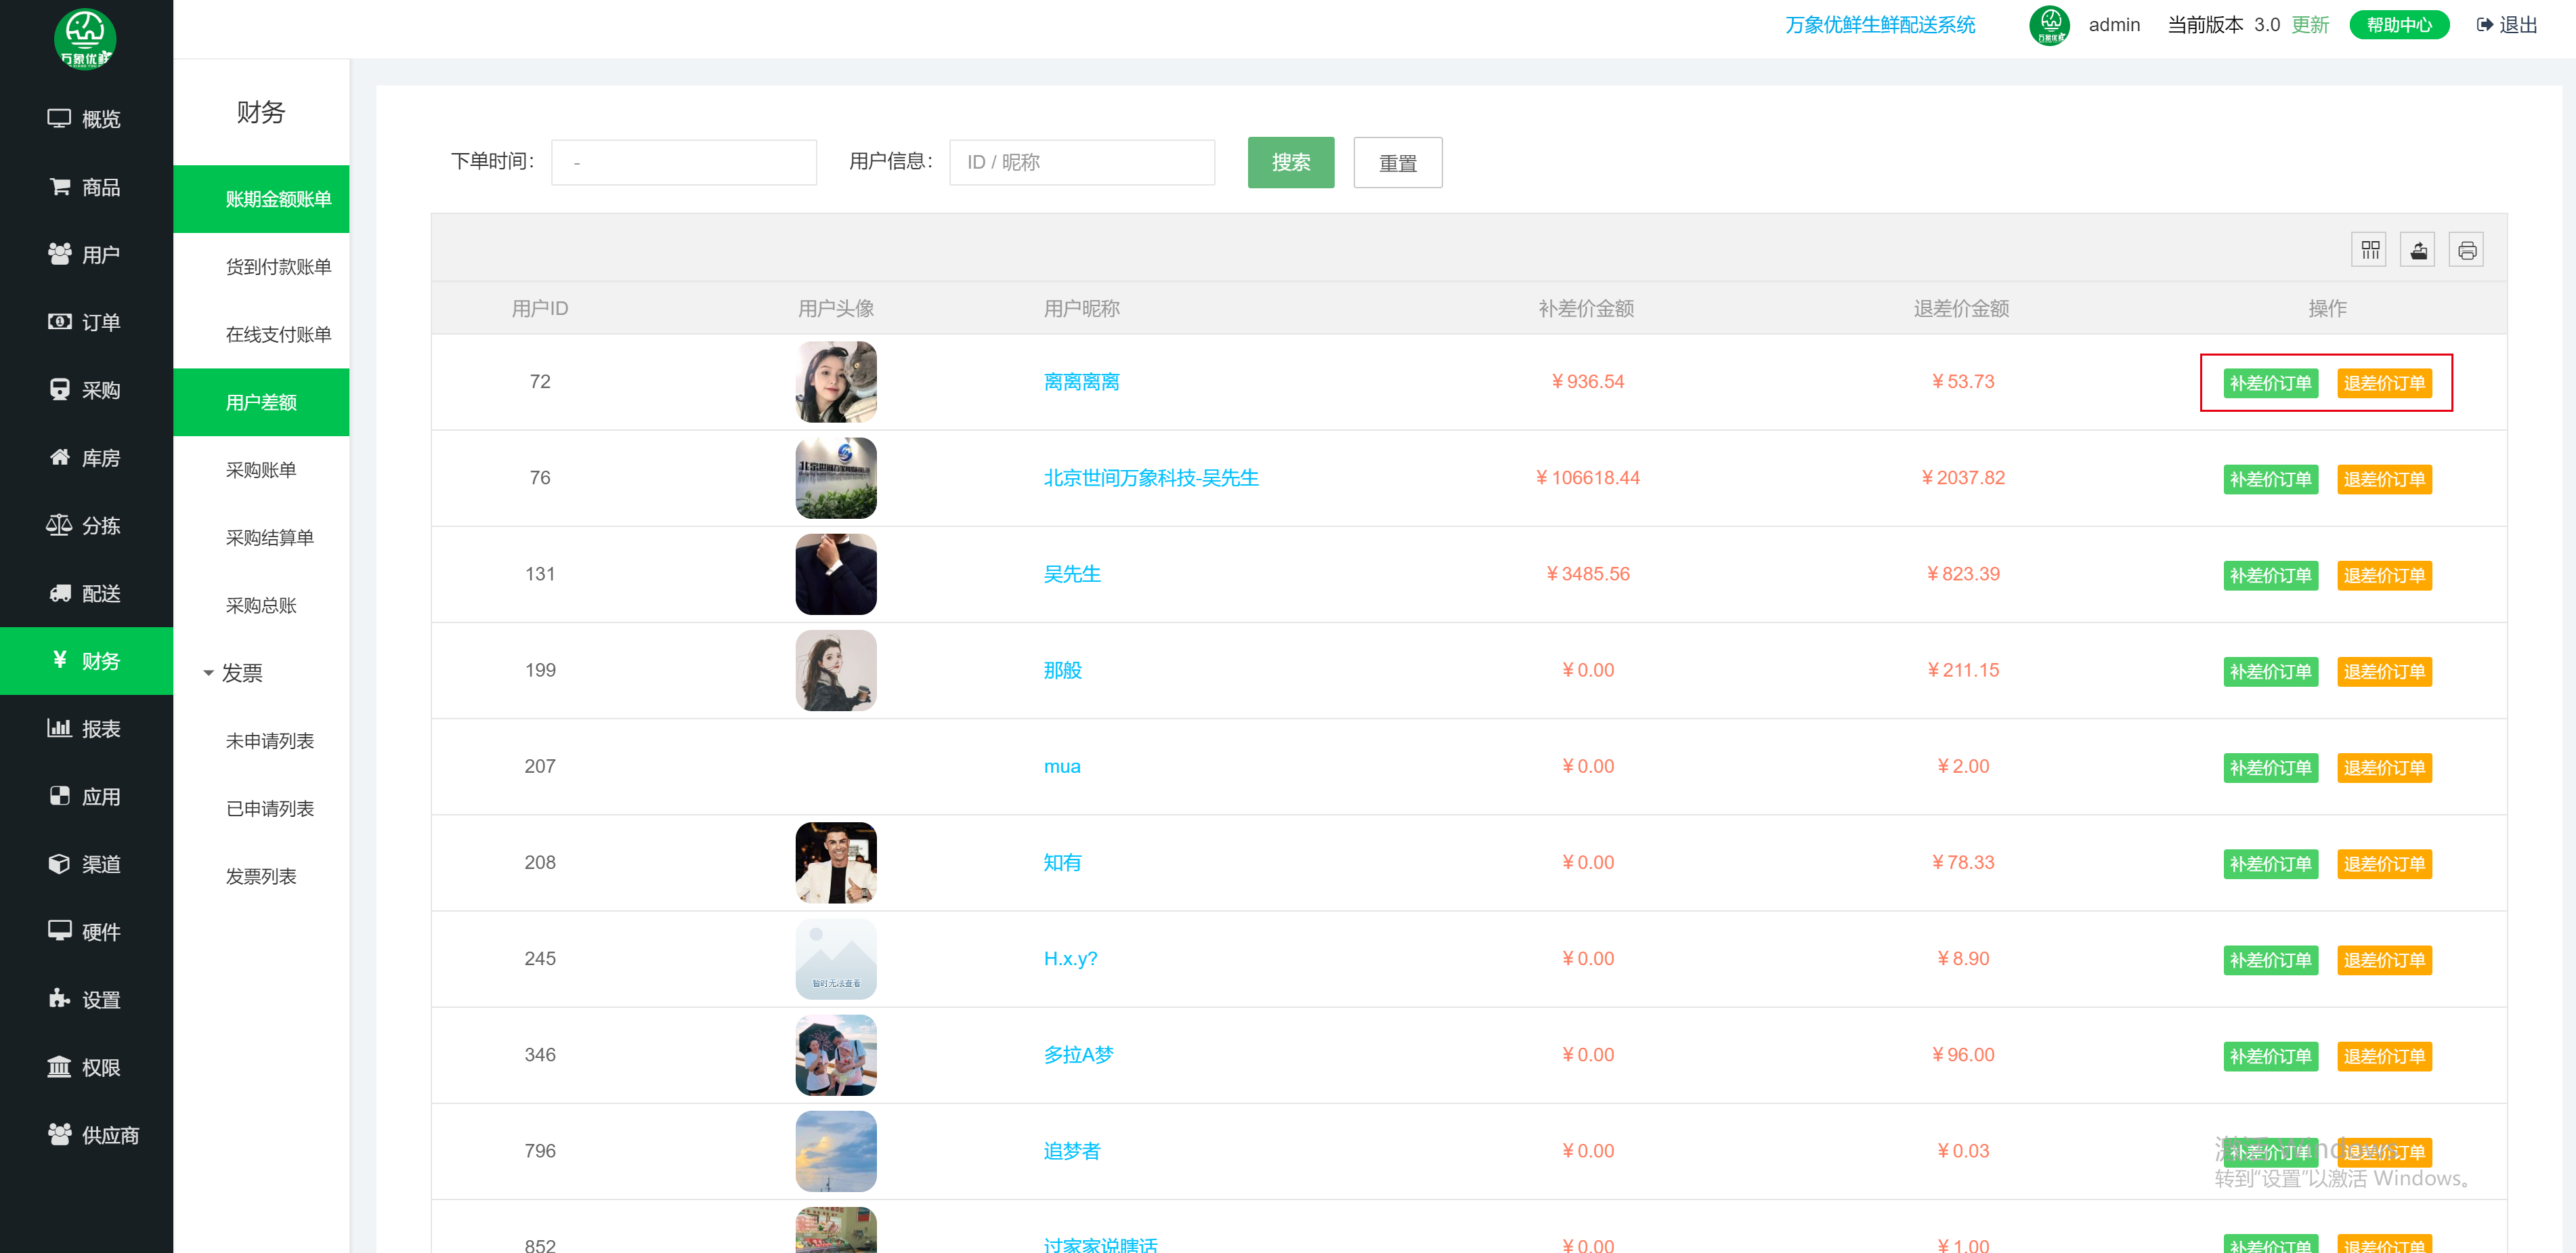Screen dimensions: 2576x1253
Task: Click the column filter grid icon
Action: 2369,250
